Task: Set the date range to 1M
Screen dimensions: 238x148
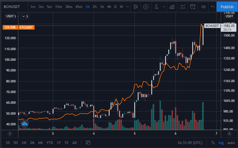Action: coord(24,143)
